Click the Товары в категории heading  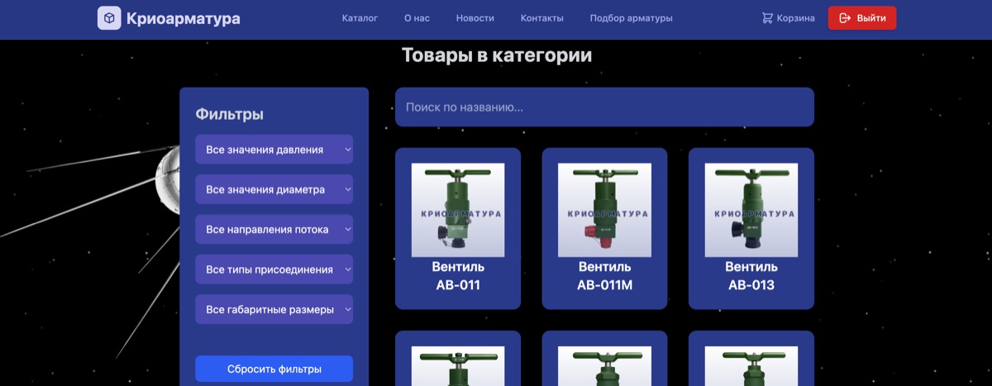[497, 55]
